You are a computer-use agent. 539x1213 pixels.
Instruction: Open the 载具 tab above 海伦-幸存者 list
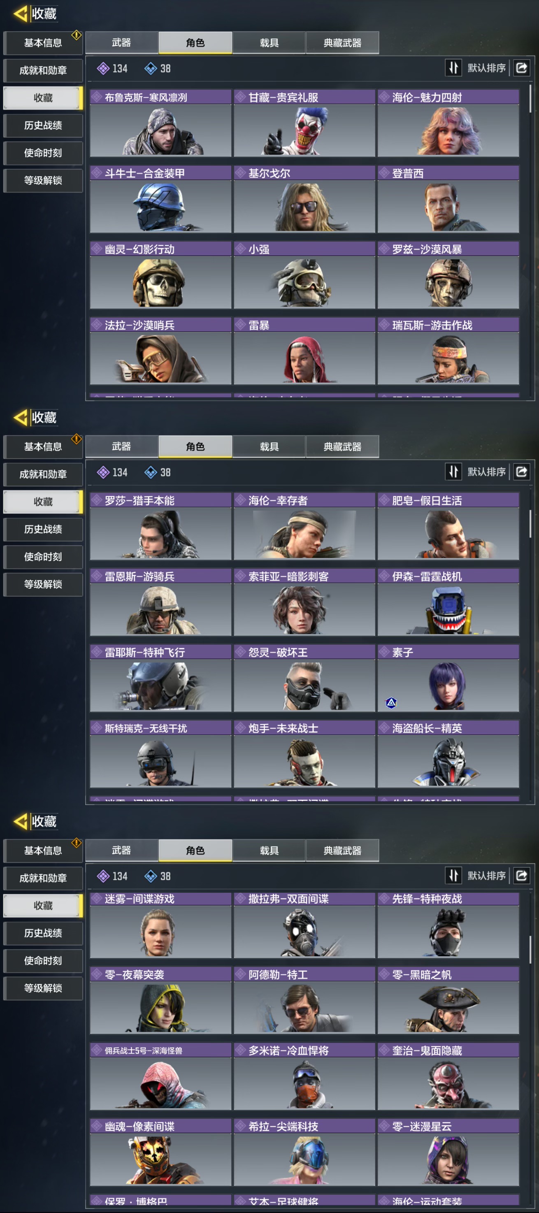click(269, 446)
